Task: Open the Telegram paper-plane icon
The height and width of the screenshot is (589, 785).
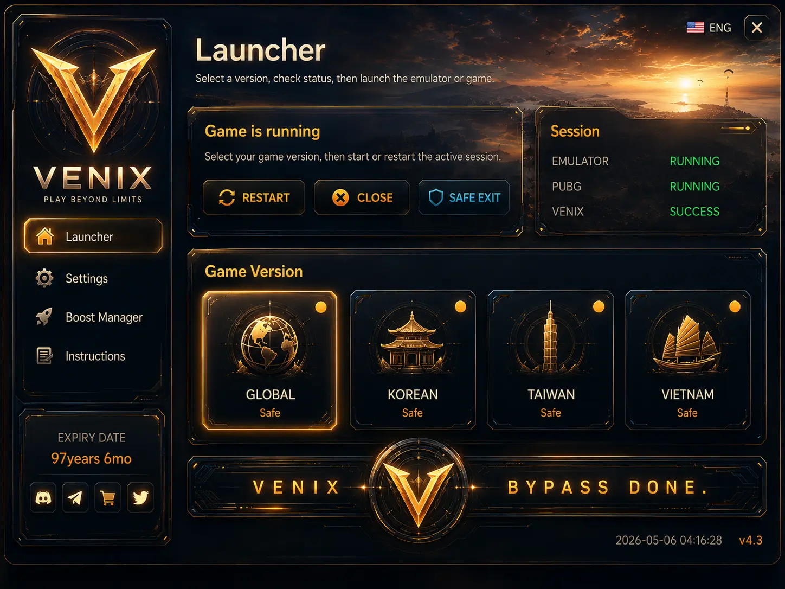Action: point(75,497)
